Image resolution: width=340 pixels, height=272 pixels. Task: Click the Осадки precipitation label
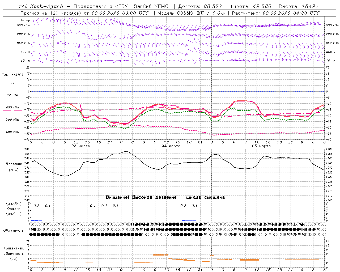click(x=14, y=209)
